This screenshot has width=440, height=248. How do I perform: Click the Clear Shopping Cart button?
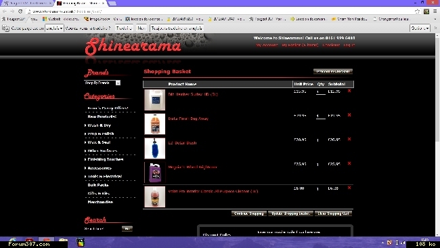pyautogui.click(x=333, y=213)
